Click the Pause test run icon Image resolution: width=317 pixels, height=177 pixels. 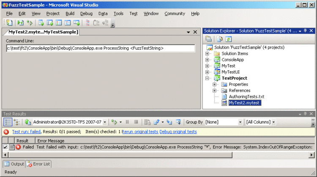tap(127, 122)
